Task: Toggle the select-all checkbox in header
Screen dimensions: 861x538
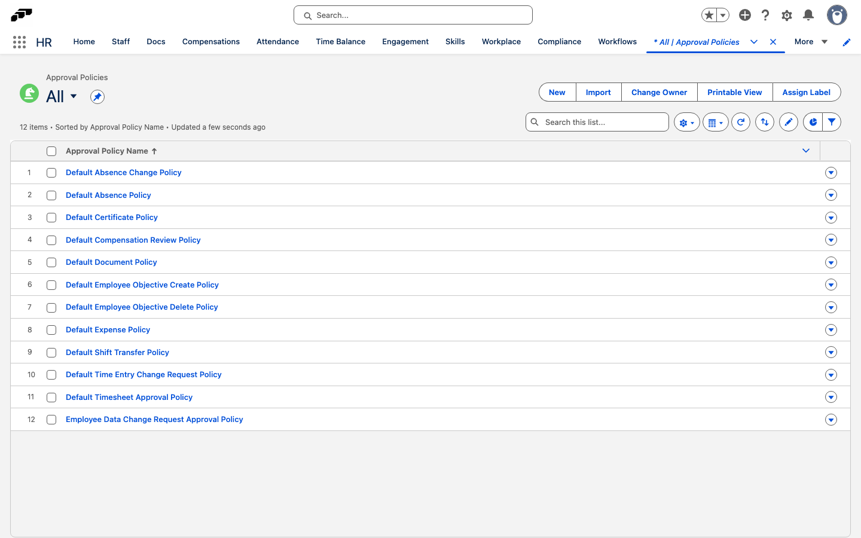Action: tap(51, 151)
